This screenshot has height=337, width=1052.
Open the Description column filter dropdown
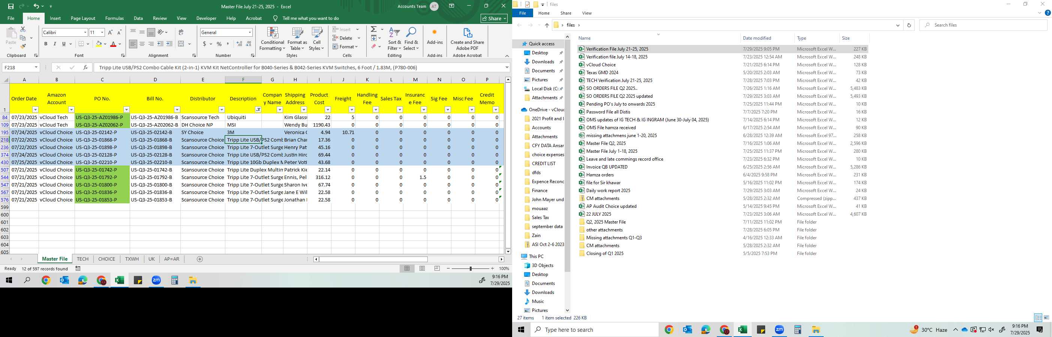pyautogui.click(x=258, y=110)
